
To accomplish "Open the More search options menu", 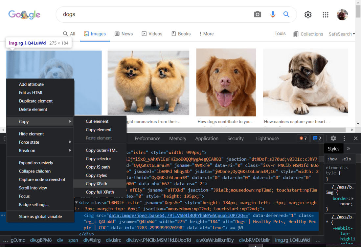I will [x=206, y=34].
